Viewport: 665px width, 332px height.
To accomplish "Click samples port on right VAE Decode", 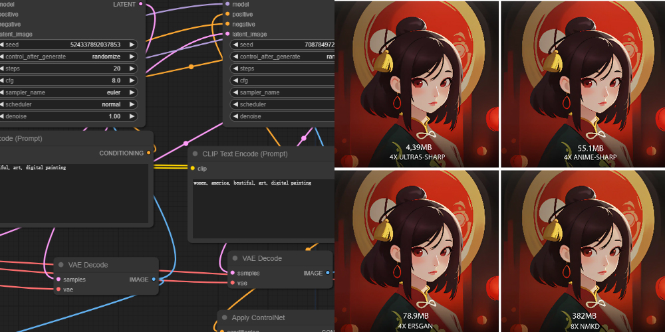I will 232,273.
